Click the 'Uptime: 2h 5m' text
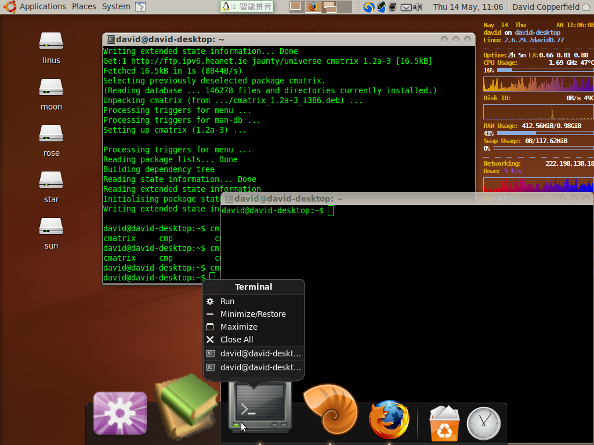 coord(505,55)
